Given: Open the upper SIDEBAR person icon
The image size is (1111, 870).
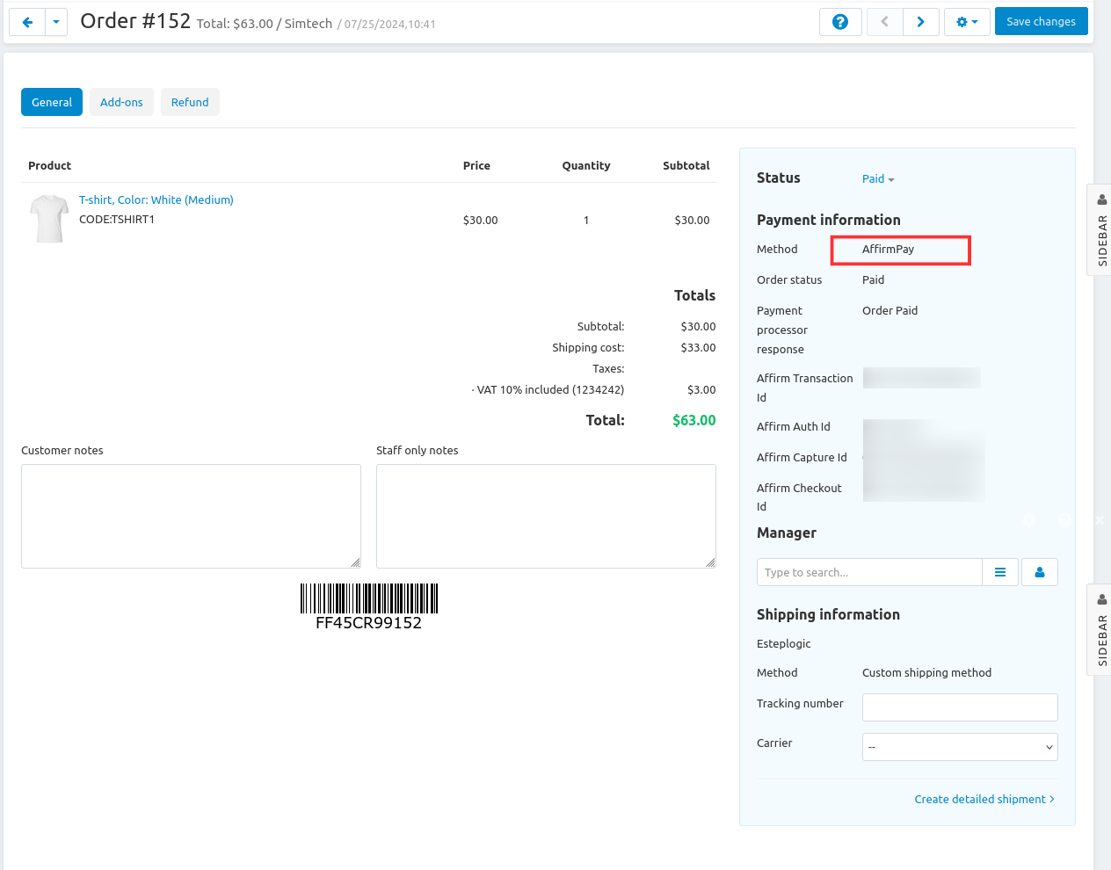Looking at the screenshot, I should point(1101,199).
